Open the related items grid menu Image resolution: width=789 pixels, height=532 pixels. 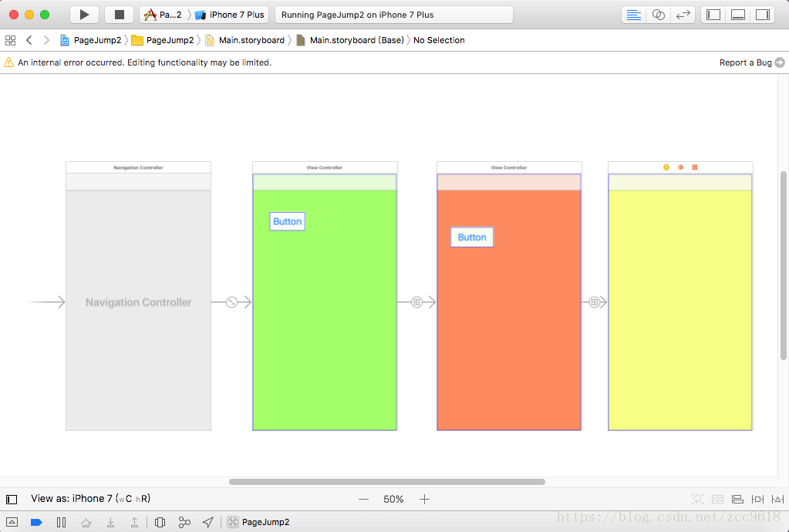click(10, 40)
